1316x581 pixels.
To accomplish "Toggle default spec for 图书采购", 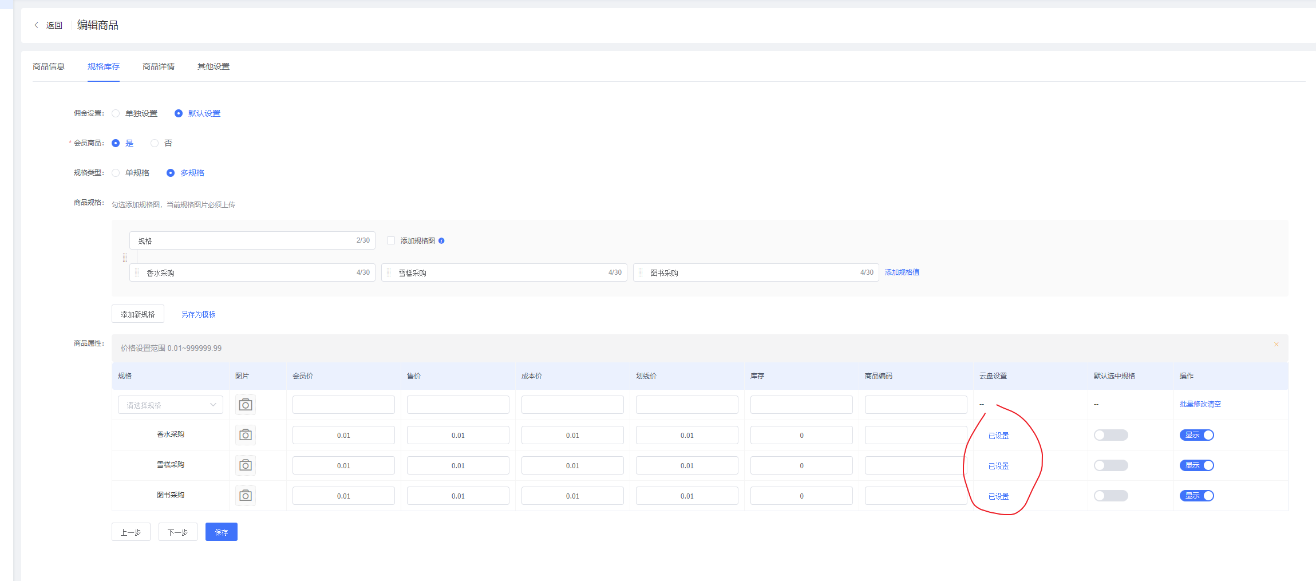I will (1111, 496).
